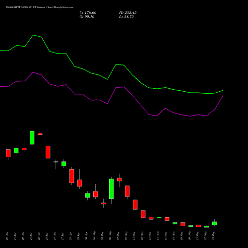
Task: Click the 25 May date axis label
Action: [x=213, y=236]
